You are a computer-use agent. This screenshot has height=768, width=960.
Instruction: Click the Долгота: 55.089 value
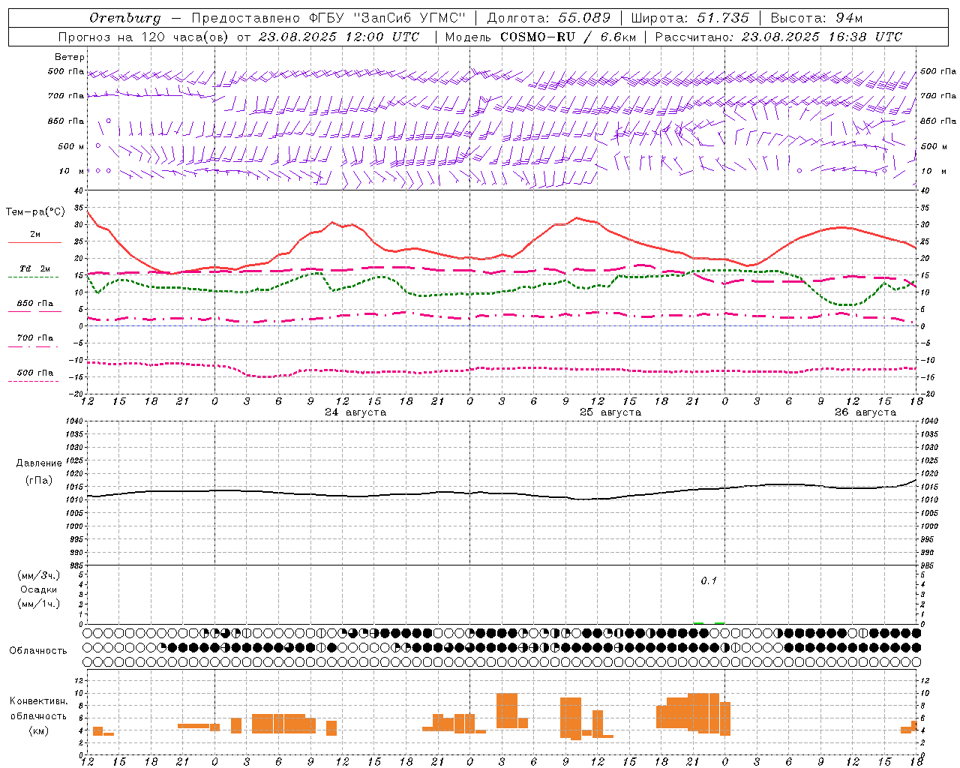point(549,18)
